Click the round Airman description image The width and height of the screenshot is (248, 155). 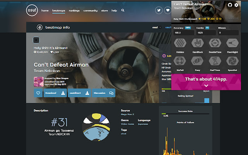[96, 127]
